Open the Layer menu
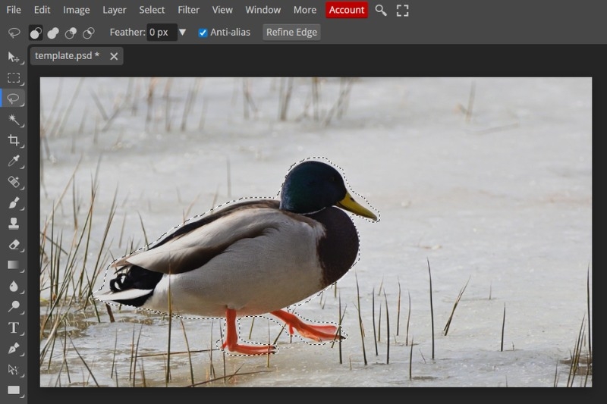Screen dimensions: 607x404 point(115,10)
